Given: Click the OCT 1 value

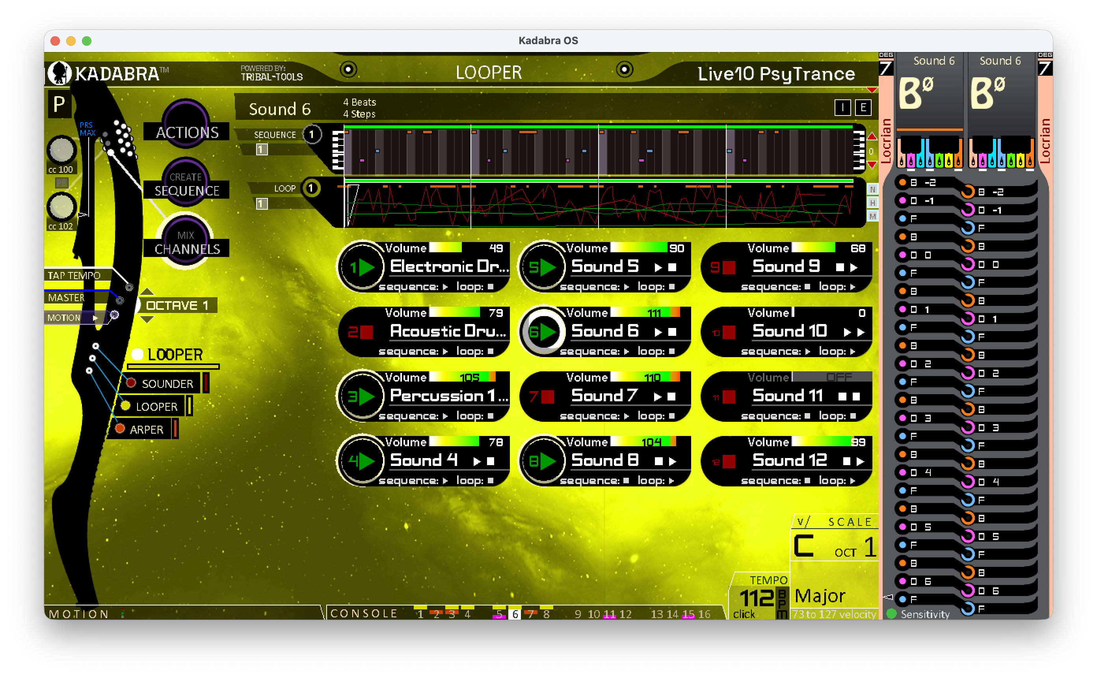Looking at the screenshot, I should click(x=855, y=548).
